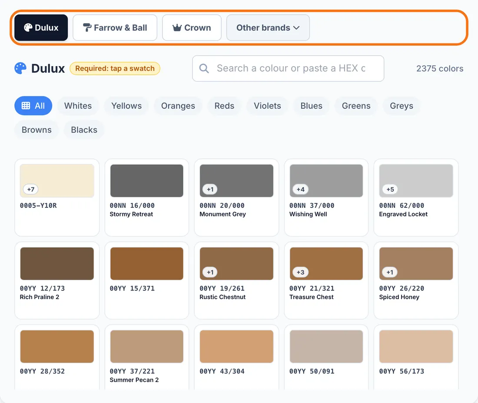Click the palette icon on the Dulux tab
Image resolution: width=478 pixels, height=403 pixels.
coord(28,28)
